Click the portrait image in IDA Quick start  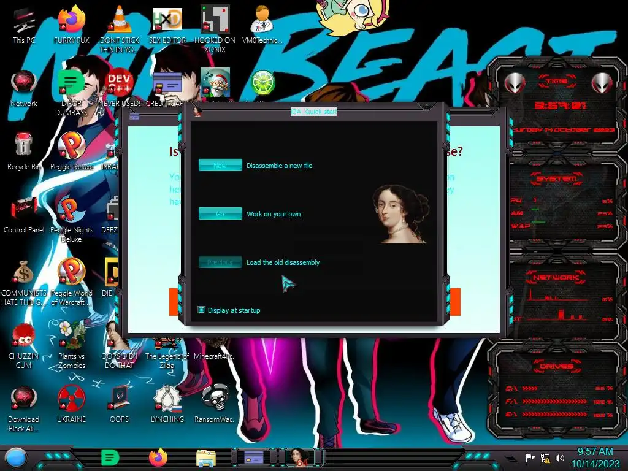click(400, 214)
